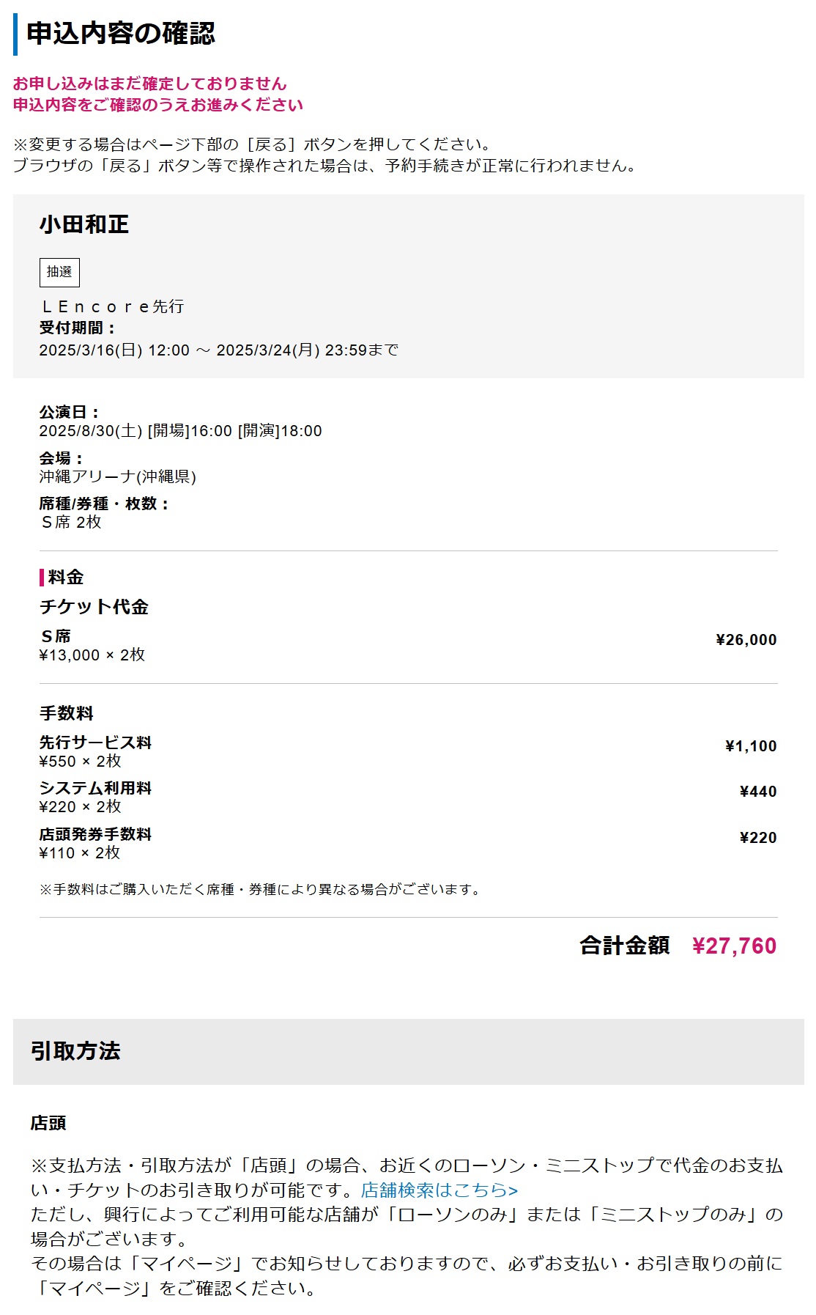This screenshot has width=816, height=1315.
Task: Click the ¥1,100 service fee amount
Action: tap(750, 746)
